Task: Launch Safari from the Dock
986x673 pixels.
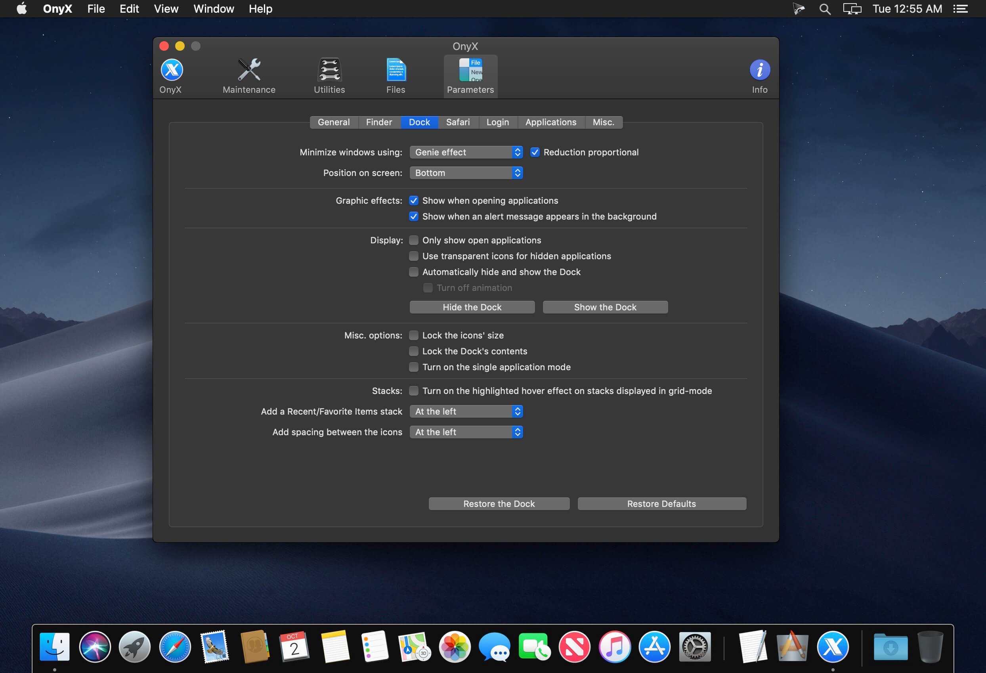Action: click(175, 647)
